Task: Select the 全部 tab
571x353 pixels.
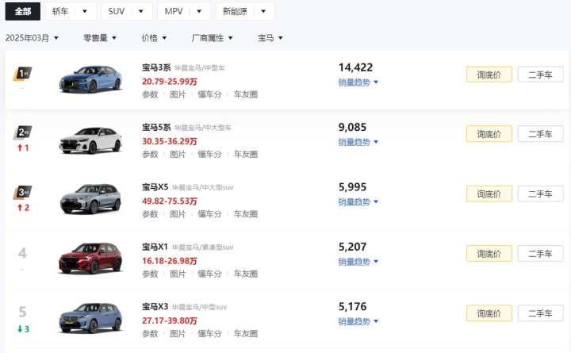Action: tap(22, 11)
